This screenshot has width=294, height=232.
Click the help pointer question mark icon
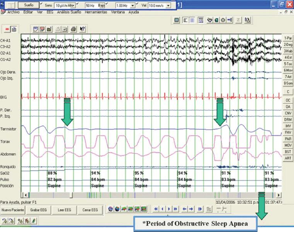click(82, 29)
